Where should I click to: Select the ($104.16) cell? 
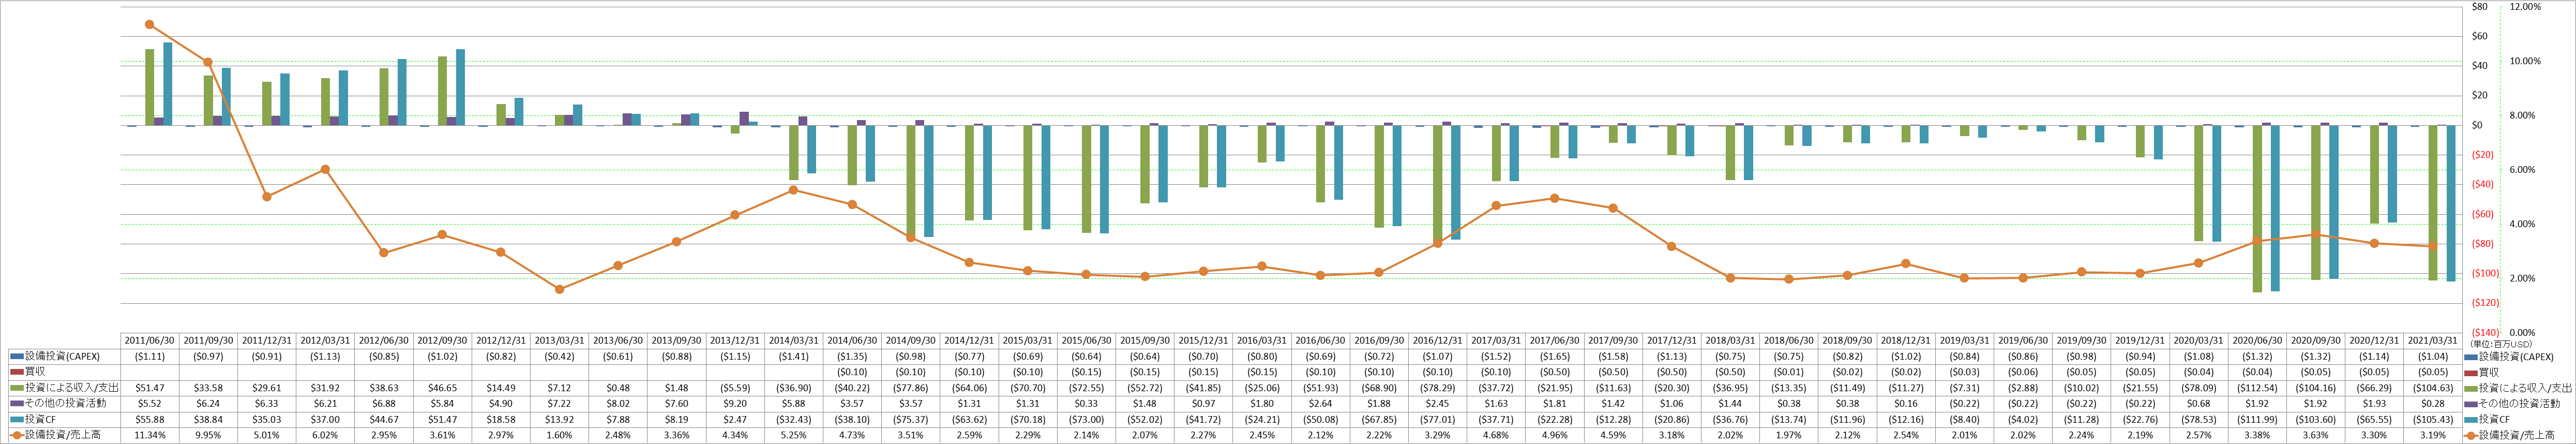click(x=2316, y=388)
